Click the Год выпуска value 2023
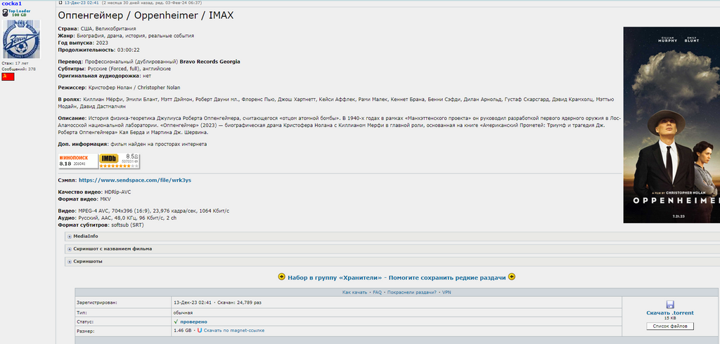The image size is (720, 344). click(102, 43)
